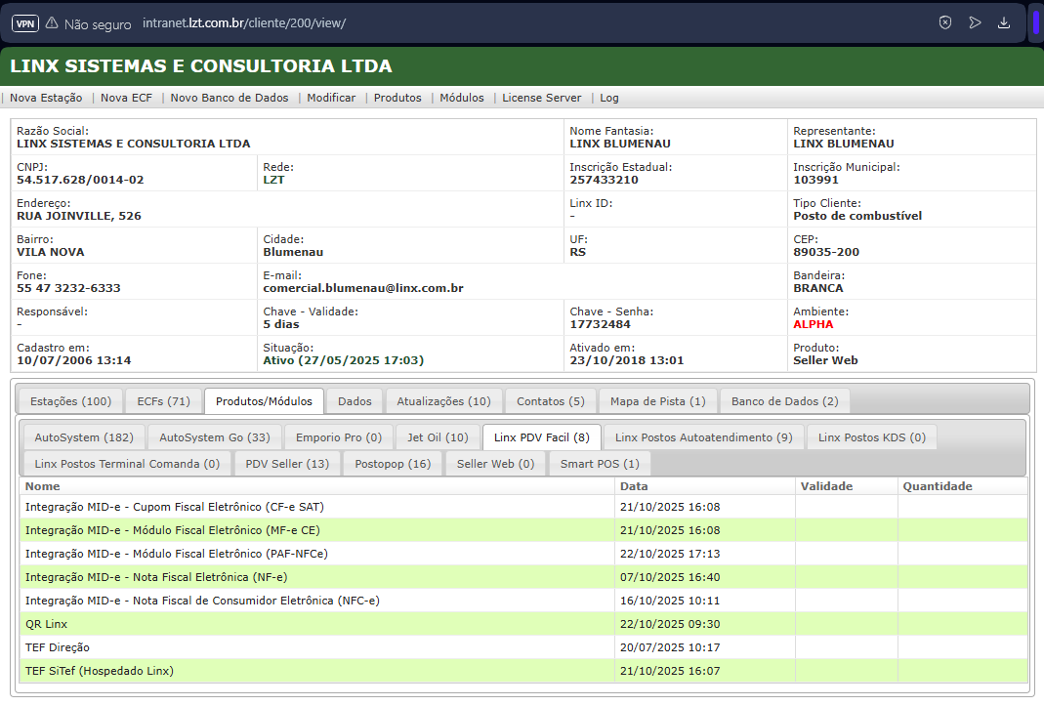The height and width of the screenshot is (706, 1044).
Task: Click the not-secure warning triangle icon
Action: (x=52, y=23)
